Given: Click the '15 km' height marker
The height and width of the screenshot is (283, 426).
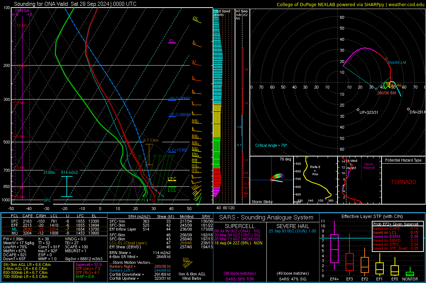Looking at the screenshot, I should point(21,25).
